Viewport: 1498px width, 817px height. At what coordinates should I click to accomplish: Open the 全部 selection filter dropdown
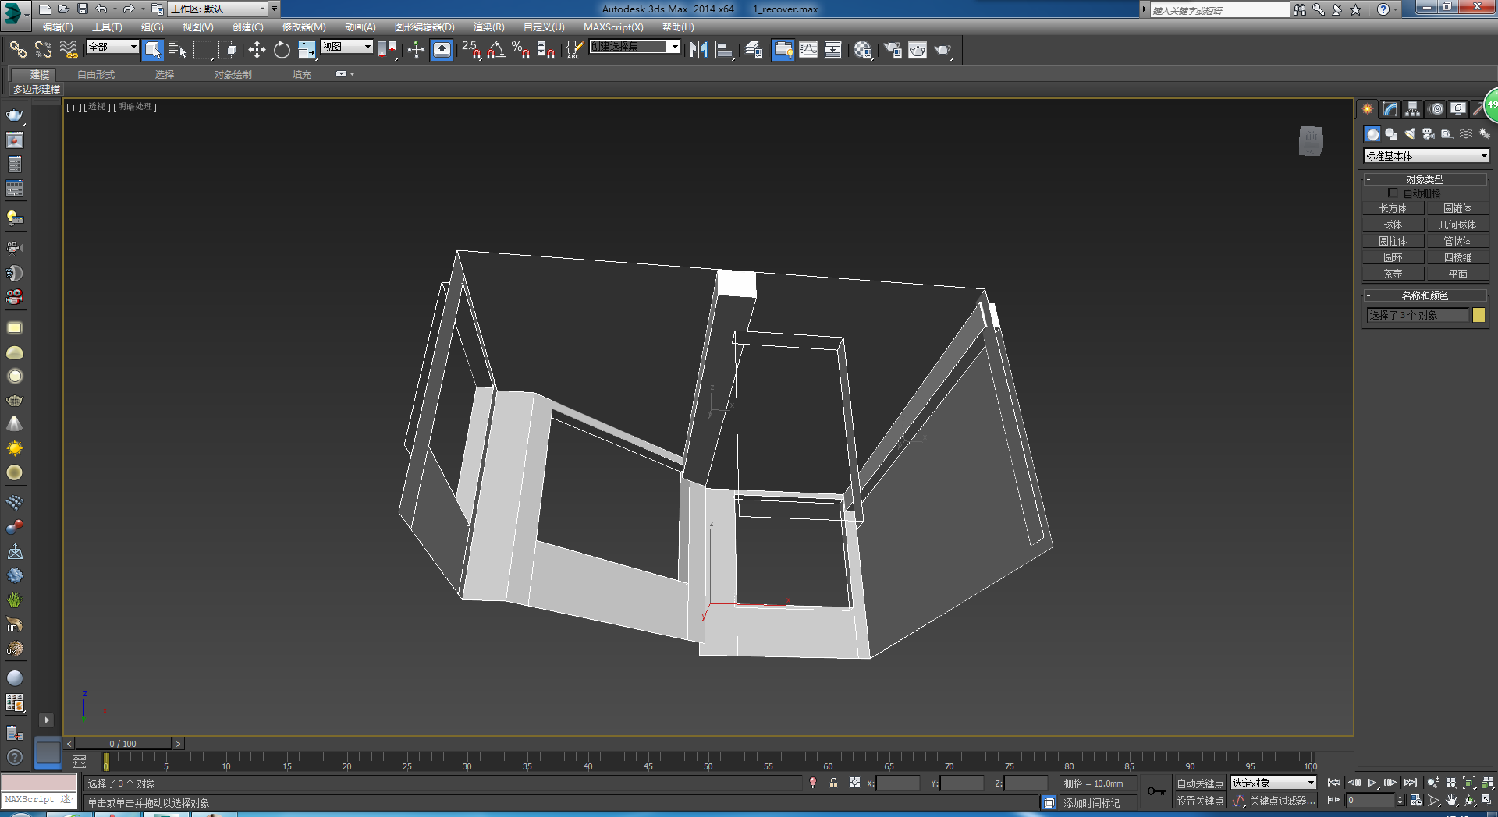(112, 47)
